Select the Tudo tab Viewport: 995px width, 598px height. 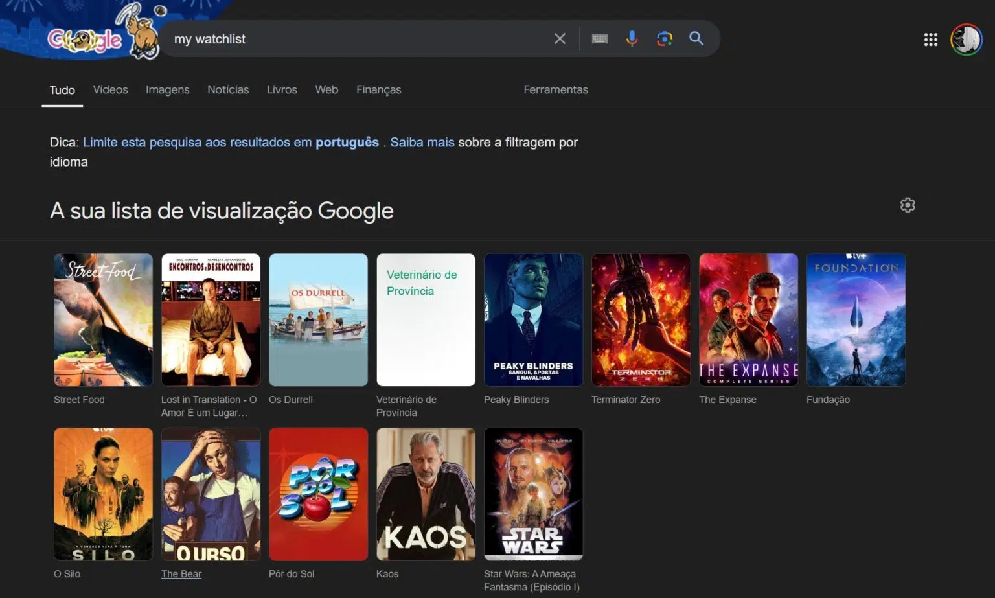[x=62, y=90]
